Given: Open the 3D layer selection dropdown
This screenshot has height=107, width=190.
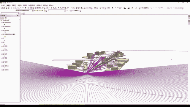Looking at the screenshot, I should coord(33,11).
